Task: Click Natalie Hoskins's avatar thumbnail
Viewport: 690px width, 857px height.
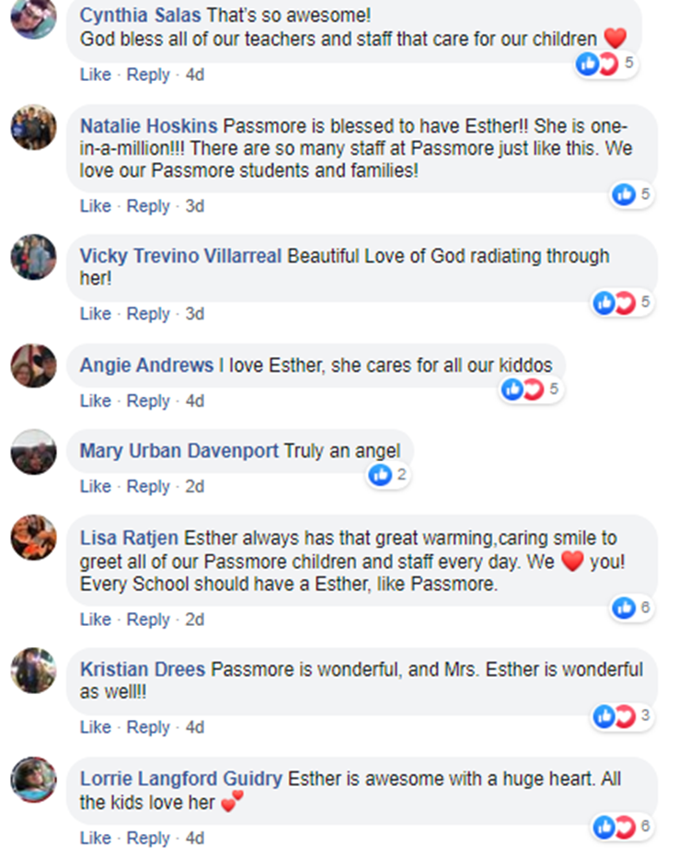Action: (33, 127)
